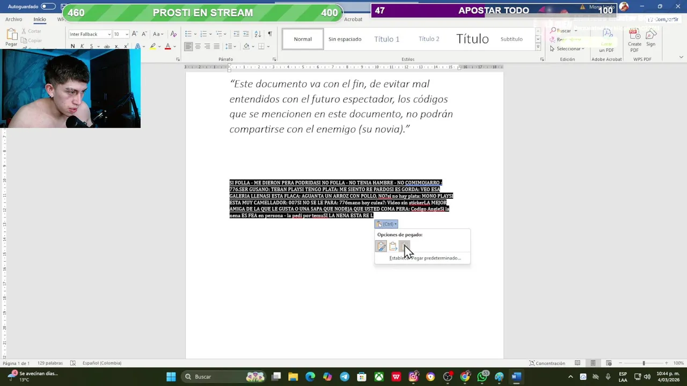The width and height of the screenshot is (687, 386).
Task: Open the Archivo tab
Action: [x=14, y=19]
